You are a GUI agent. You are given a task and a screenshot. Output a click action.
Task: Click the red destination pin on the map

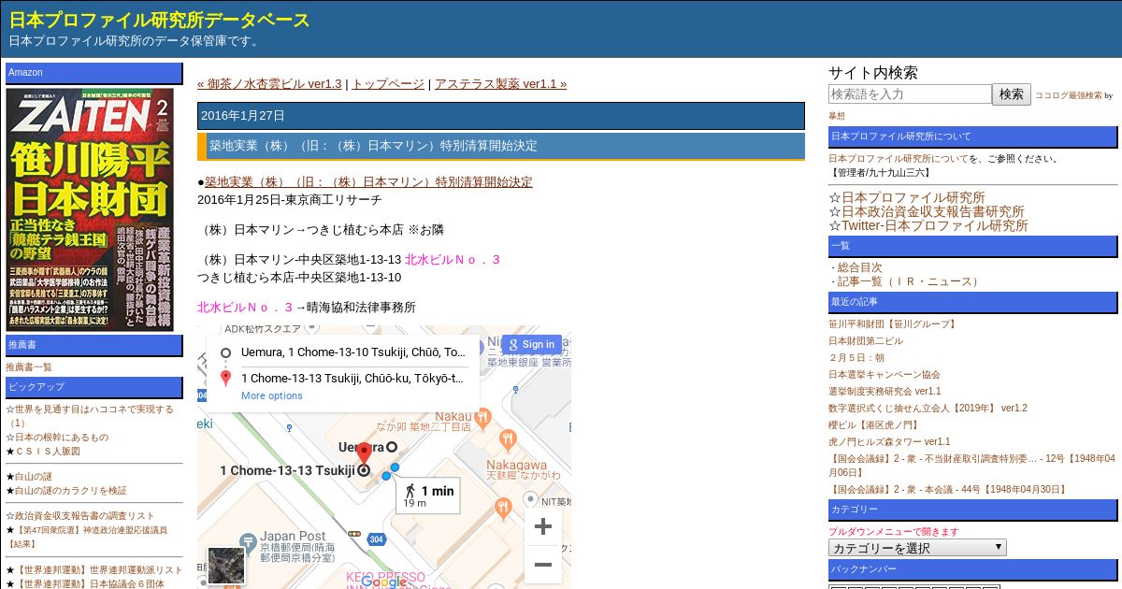pyautogui.click(x=365, y=453)
